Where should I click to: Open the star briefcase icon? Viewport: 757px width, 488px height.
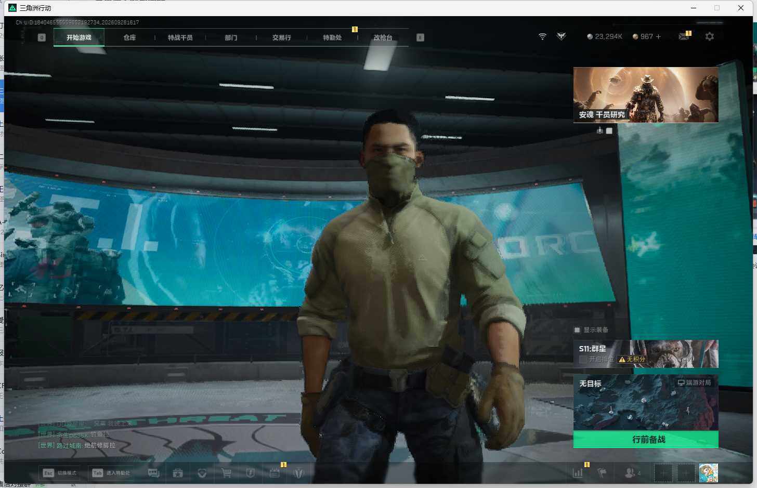coord(178,473)
